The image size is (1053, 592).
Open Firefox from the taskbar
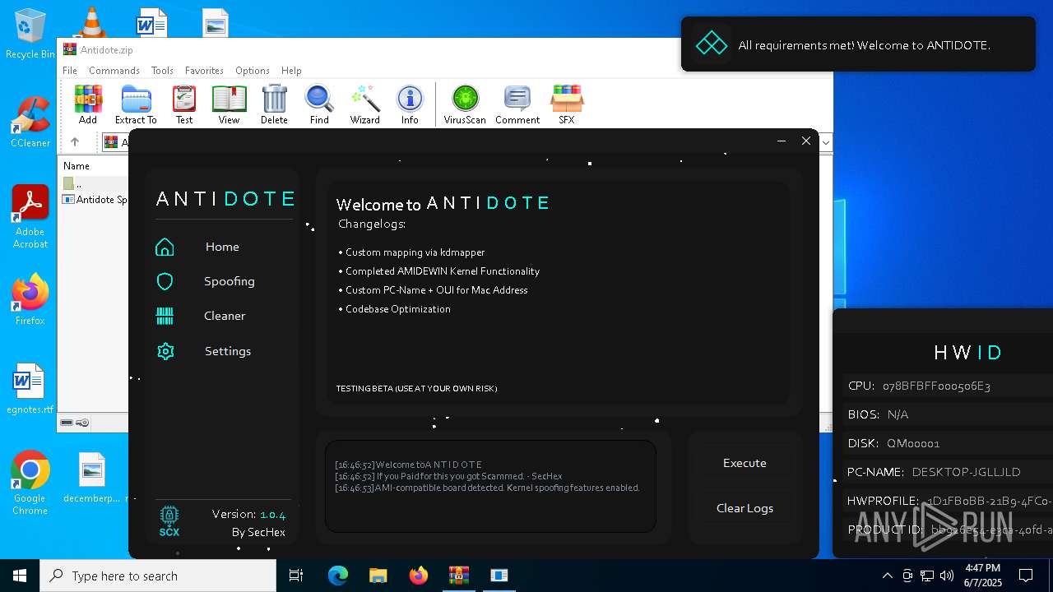pos(419,576)
